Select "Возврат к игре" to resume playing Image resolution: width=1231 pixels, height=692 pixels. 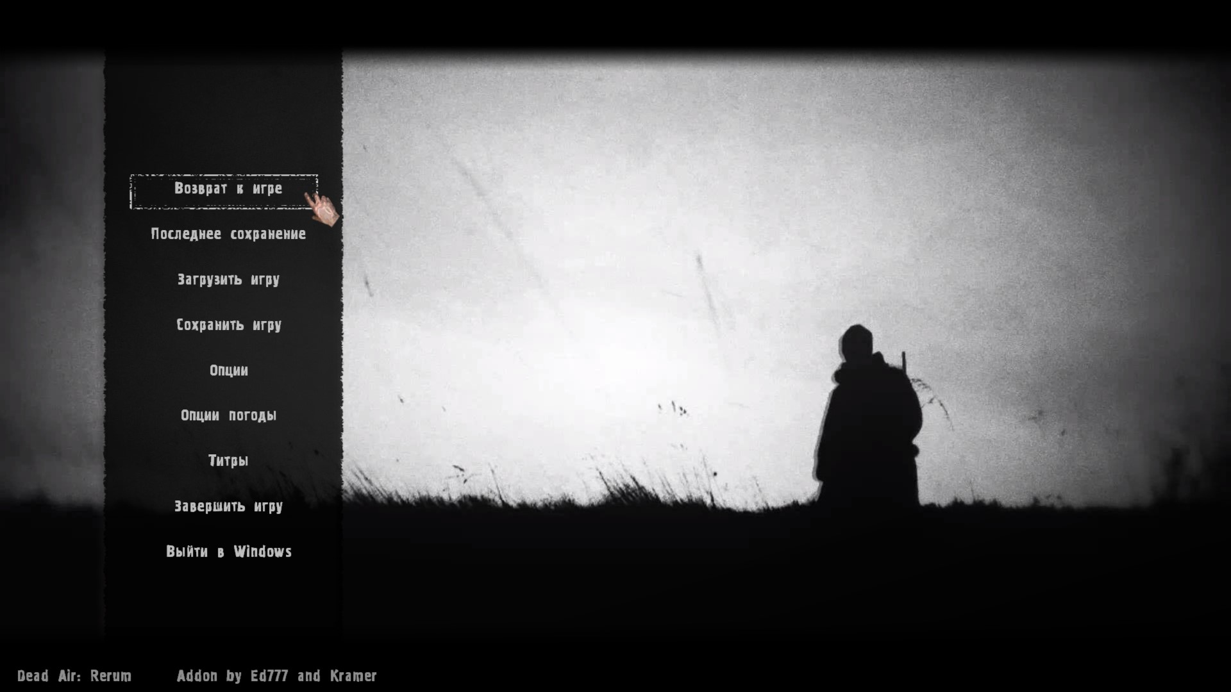point(224,191)
